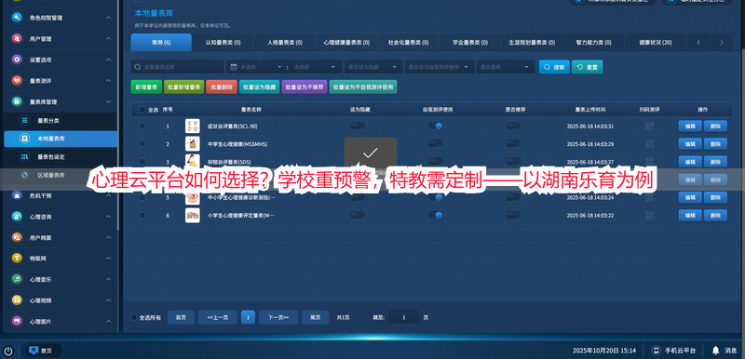Screen dimensions: 745x359
Task: Click the 重置 button
Action: click(x=588, y=67)
